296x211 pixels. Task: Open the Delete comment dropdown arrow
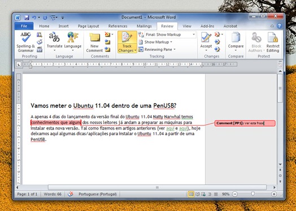click(x=112, y=35)
